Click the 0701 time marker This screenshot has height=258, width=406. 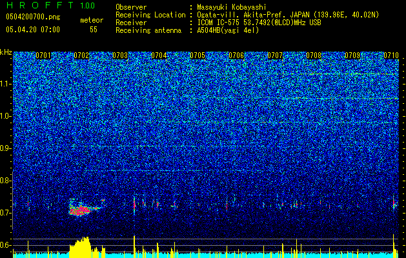43,55
